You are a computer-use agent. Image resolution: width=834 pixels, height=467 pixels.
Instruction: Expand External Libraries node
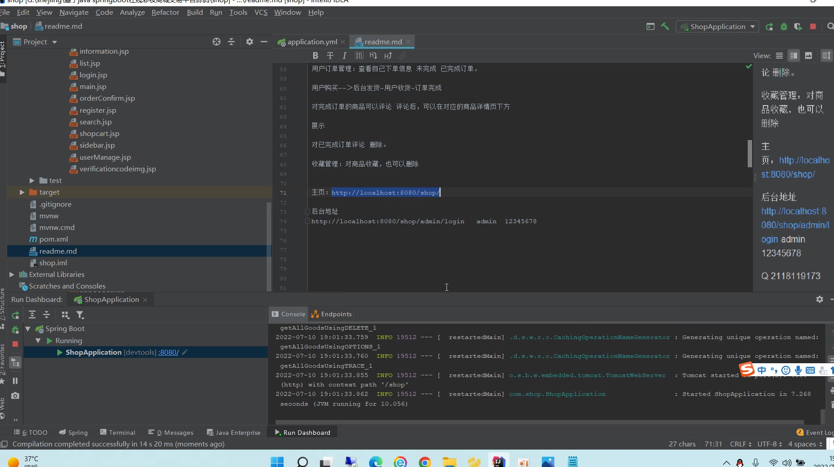pyautogui.click(x=12, y=275)
